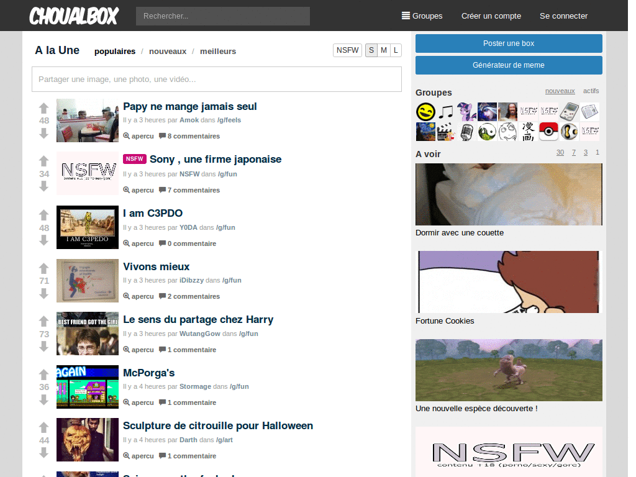Select the 3 days filter in A voir

(586, 153)
